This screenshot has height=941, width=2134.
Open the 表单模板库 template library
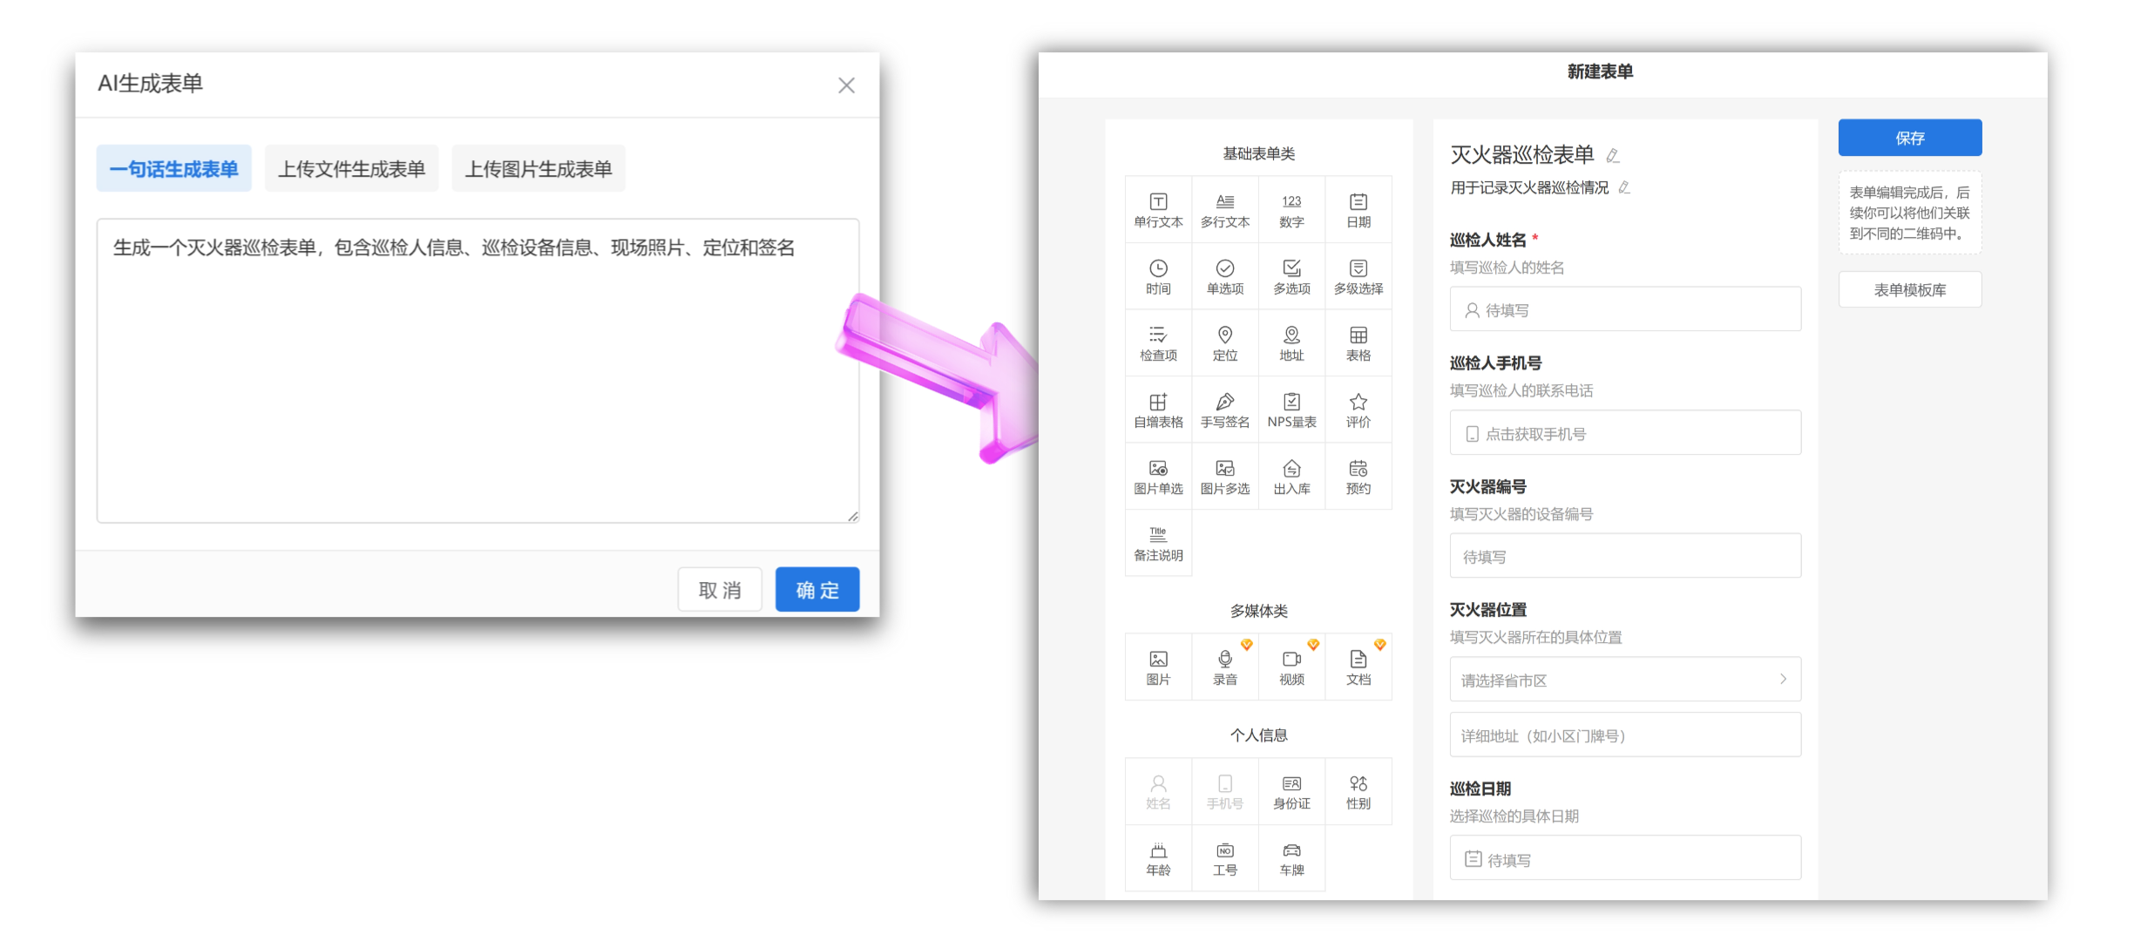pyautogui.click(x=1909, y=290)
